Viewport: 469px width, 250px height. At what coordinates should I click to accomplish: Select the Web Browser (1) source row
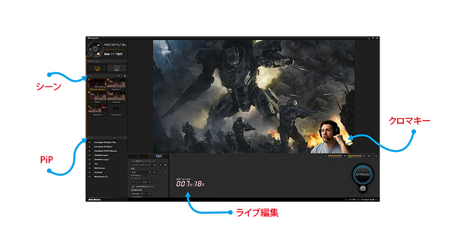tap(107, 177)
